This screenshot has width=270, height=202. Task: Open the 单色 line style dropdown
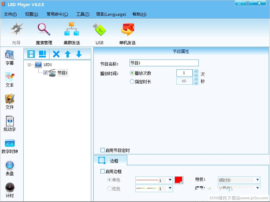[x=170, y=180]
